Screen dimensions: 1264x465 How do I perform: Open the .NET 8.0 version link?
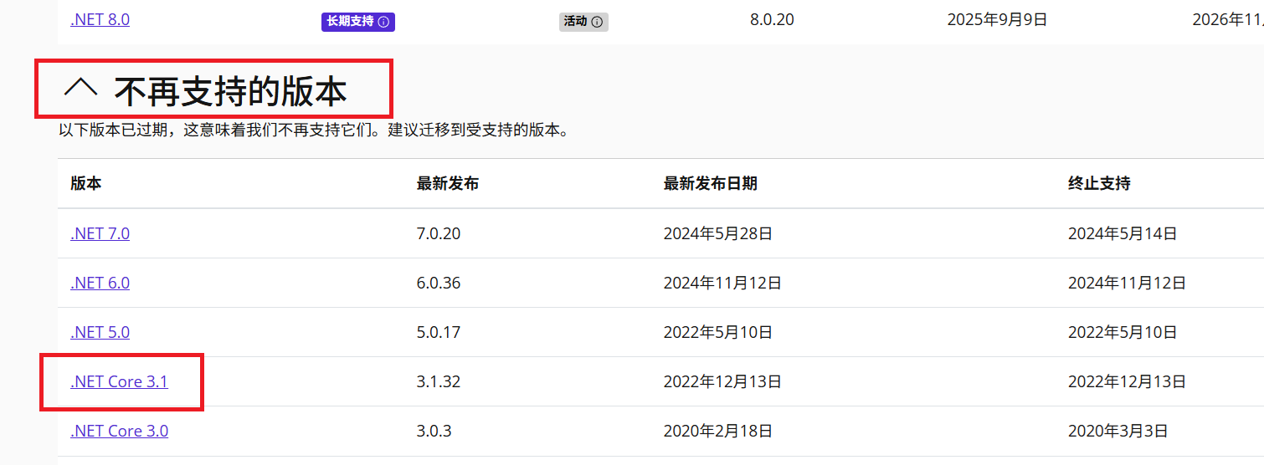100,20
